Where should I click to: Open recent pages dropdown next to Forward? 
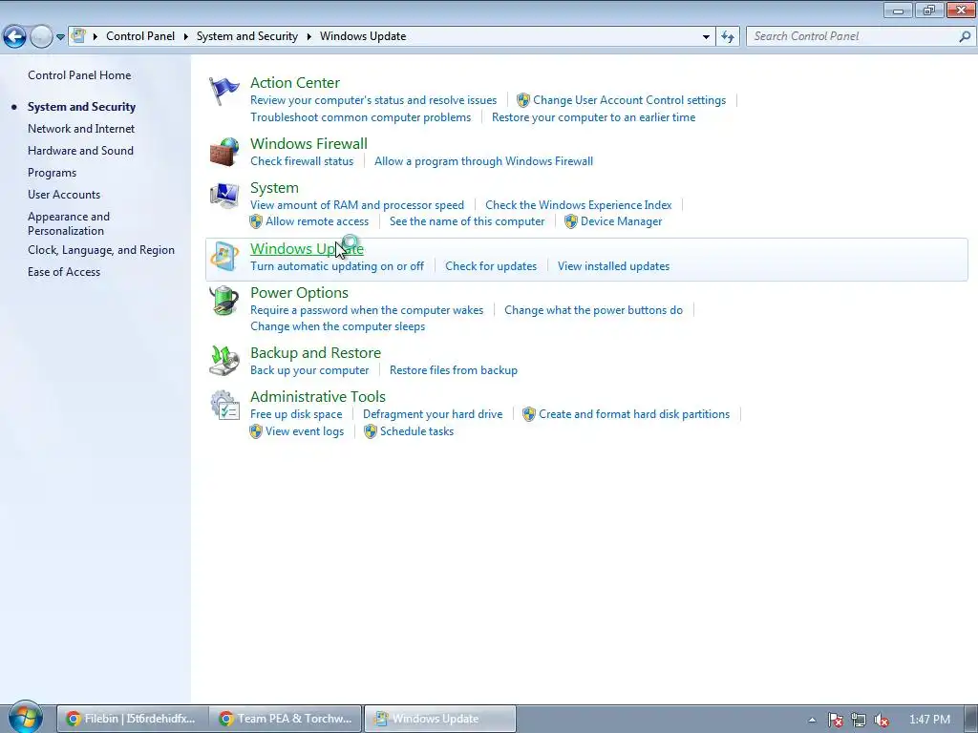(x=60, y=37)
